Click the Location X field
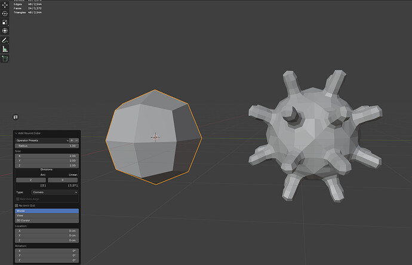 [x=47, y=231]
